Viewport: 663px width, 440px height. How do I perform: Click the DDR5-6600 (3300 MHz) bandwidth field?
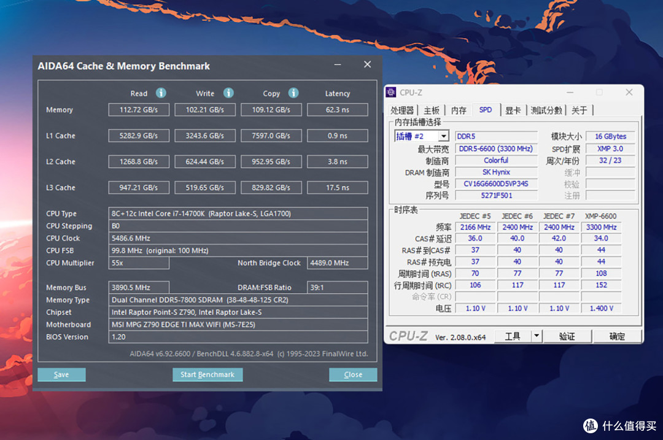[x=496, y=149]
